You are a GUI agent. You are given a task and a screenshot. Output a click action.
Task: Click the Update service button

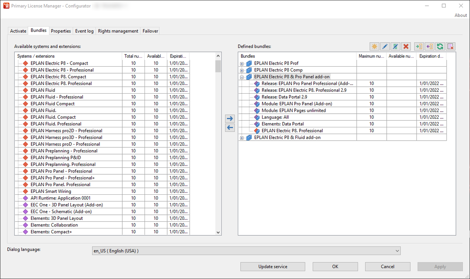click(x=273, y=266)
